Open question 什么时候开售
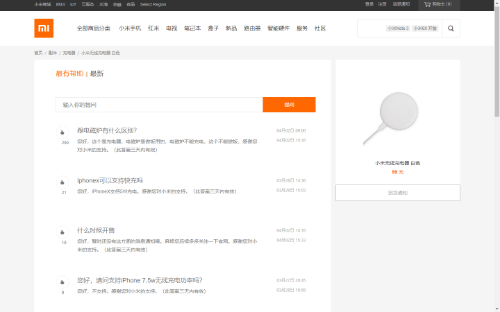Screen dimensions: 500x312 [96, 230]
